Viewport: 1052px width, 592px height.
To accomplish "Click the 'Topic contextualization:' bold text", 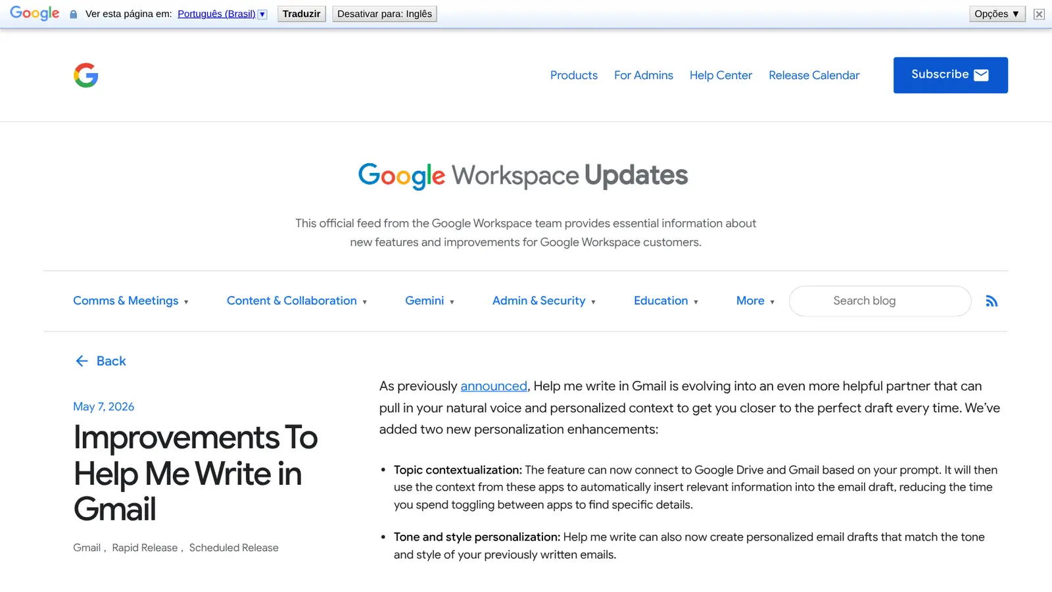I will [458, 470].
